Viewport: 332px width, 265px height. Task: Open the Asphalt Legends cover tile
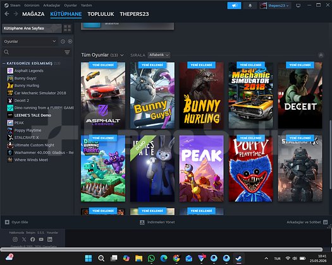103,95
